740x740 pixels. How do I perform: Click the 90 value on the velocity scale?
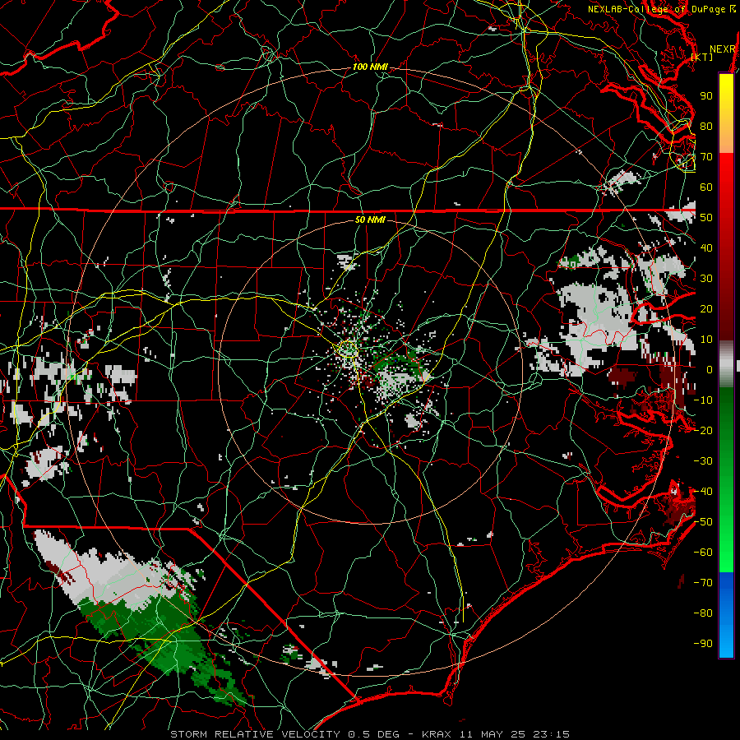click(x=706, y=96)
